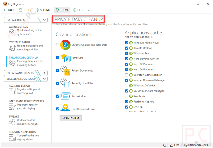The width and height of the screenshot is (213, 148).
Task: Collapse the Miscellaneous Tools section
Action: [x=44, y=79]
